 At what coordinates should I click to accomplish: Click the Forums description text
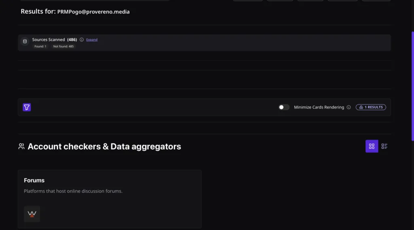click(x=73, y=191)
